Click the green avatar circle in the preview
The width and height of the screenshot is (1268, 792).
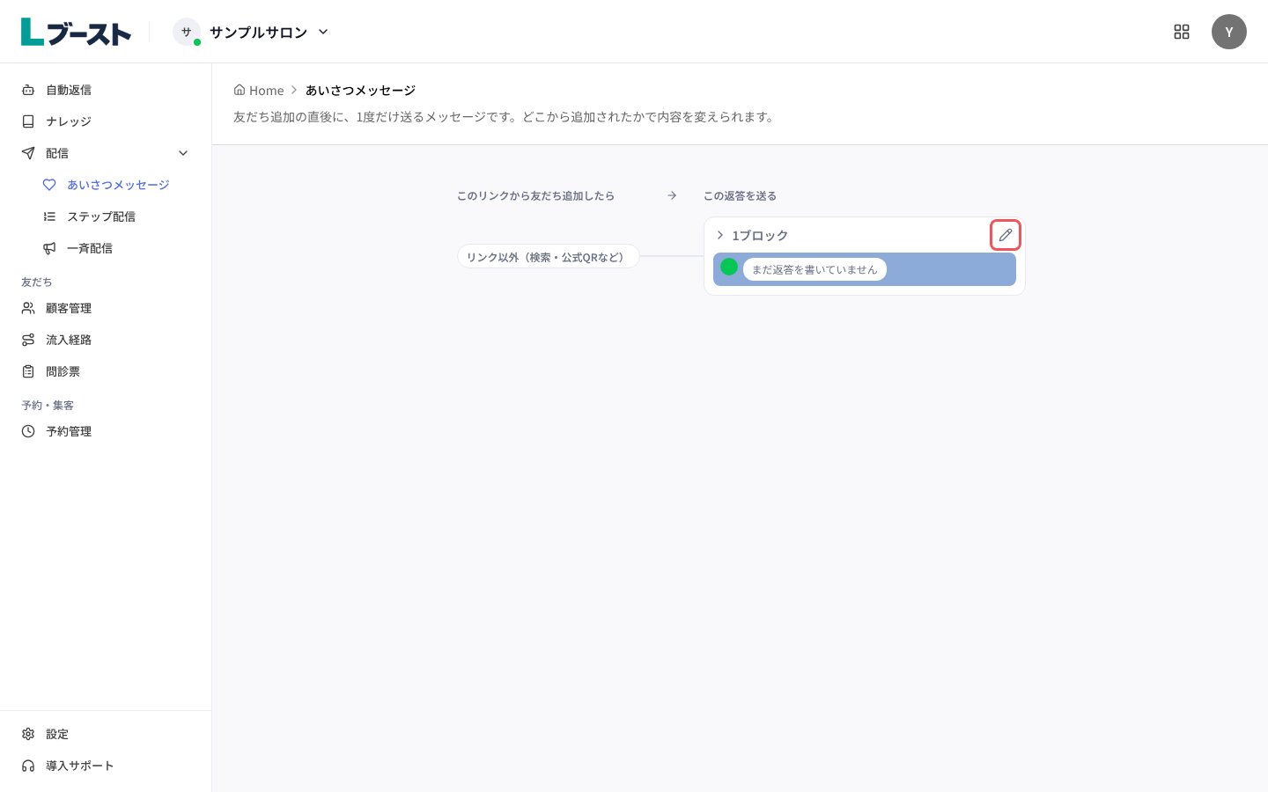pos(729,266)
